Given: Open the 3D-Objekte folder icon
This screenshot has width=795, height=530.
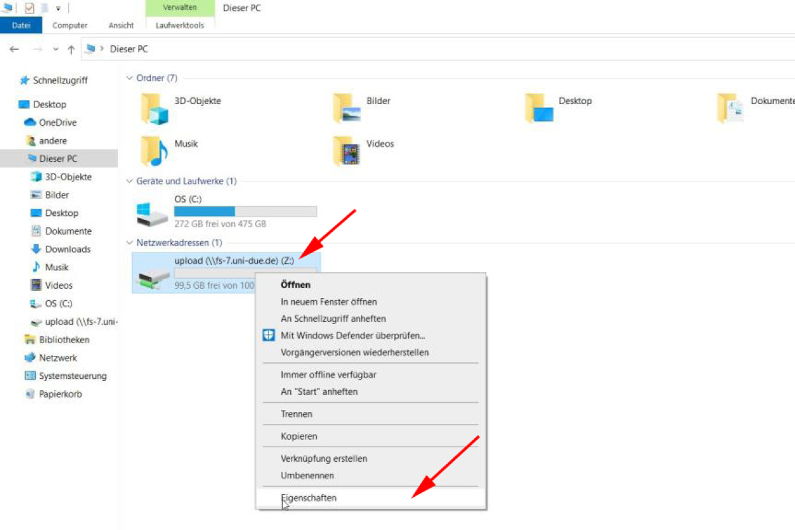Looking at the screenshot, I should [x=154, y=109].
